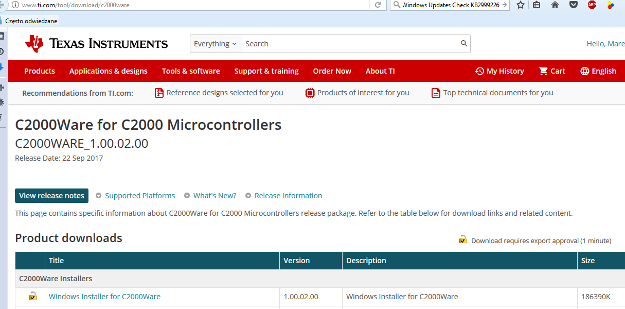
Task: Focus the TI site Search field
Action: tap(351, 44)
